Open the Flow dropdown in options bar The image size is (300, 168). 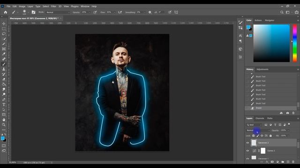[x=114, y=12]
